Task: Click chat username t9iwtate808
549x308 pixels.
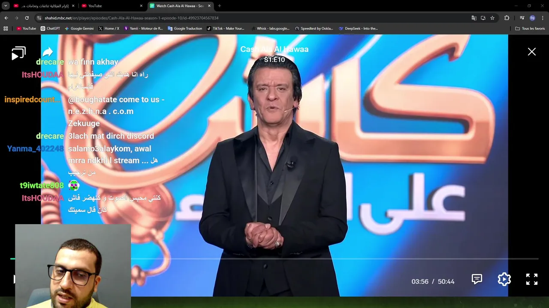Action: click(42, 185)
